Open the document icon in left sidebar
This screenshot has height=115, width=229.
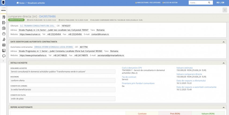pos(4,17)
